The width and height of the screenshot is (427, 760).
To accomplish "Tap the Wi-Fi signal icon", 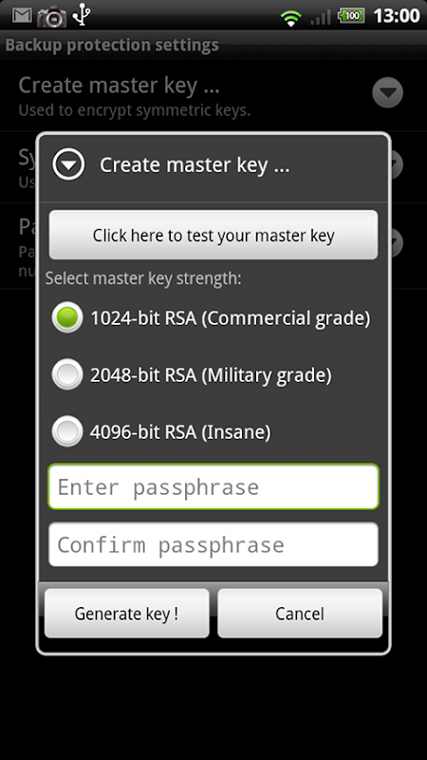I will (x=290, y=18).
